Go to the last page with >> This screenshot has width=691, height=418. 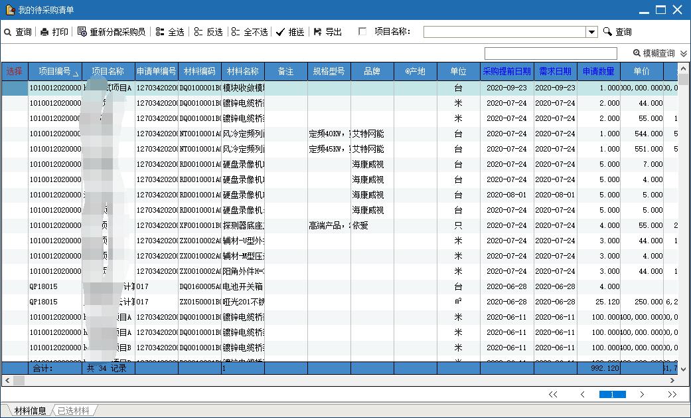(672, 395)
